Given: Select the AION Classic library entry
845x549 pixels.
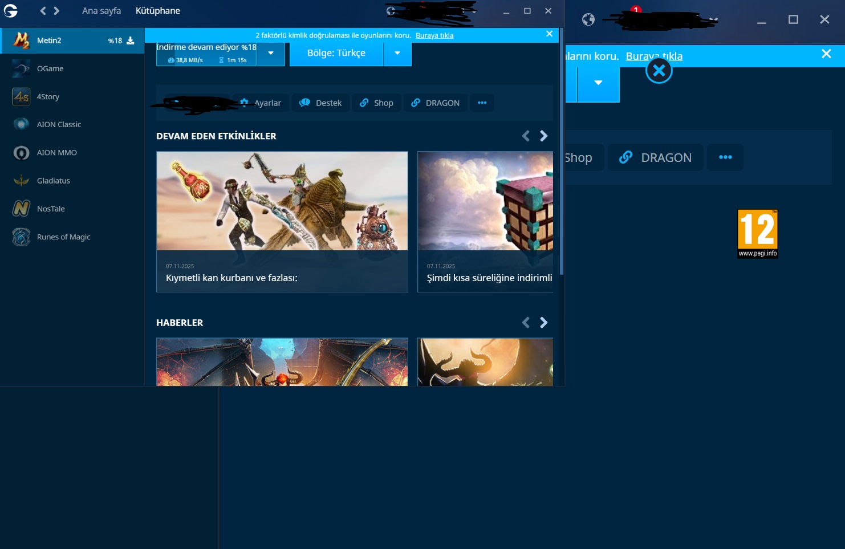Looking at the screenshot, I should click(x=72, y=124).
